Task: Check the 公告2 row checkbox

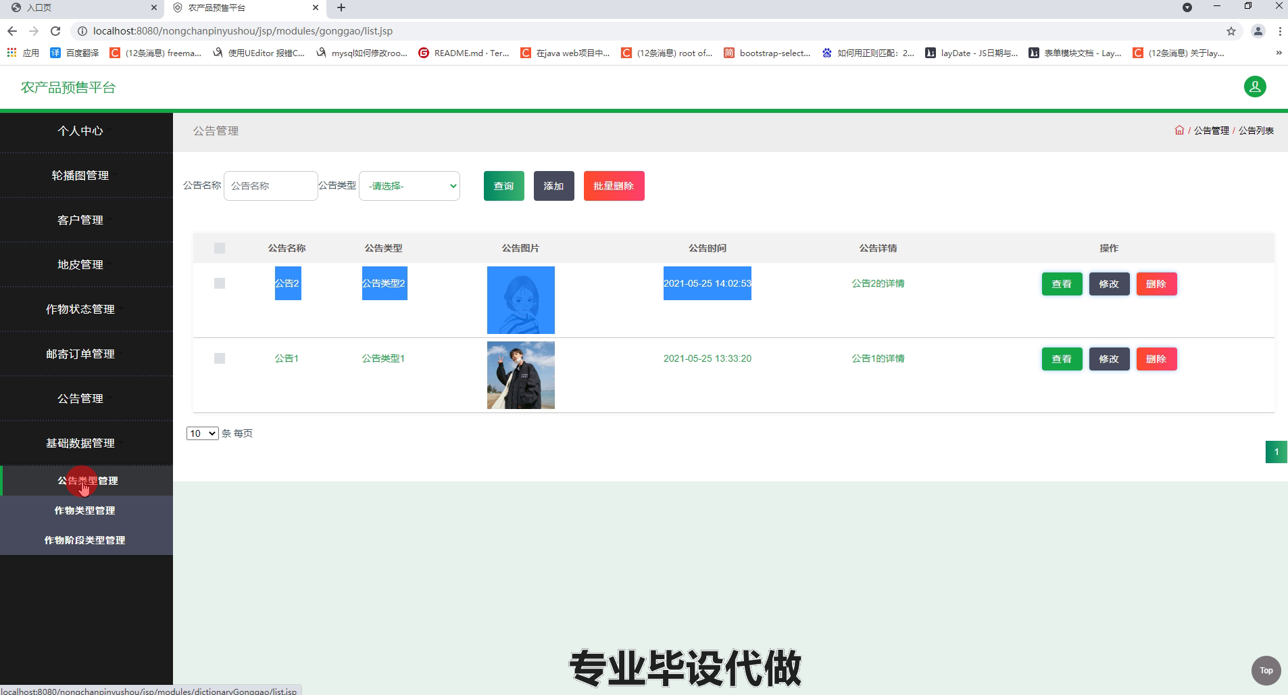Action: pyautogui.click(x=220, y=283)
